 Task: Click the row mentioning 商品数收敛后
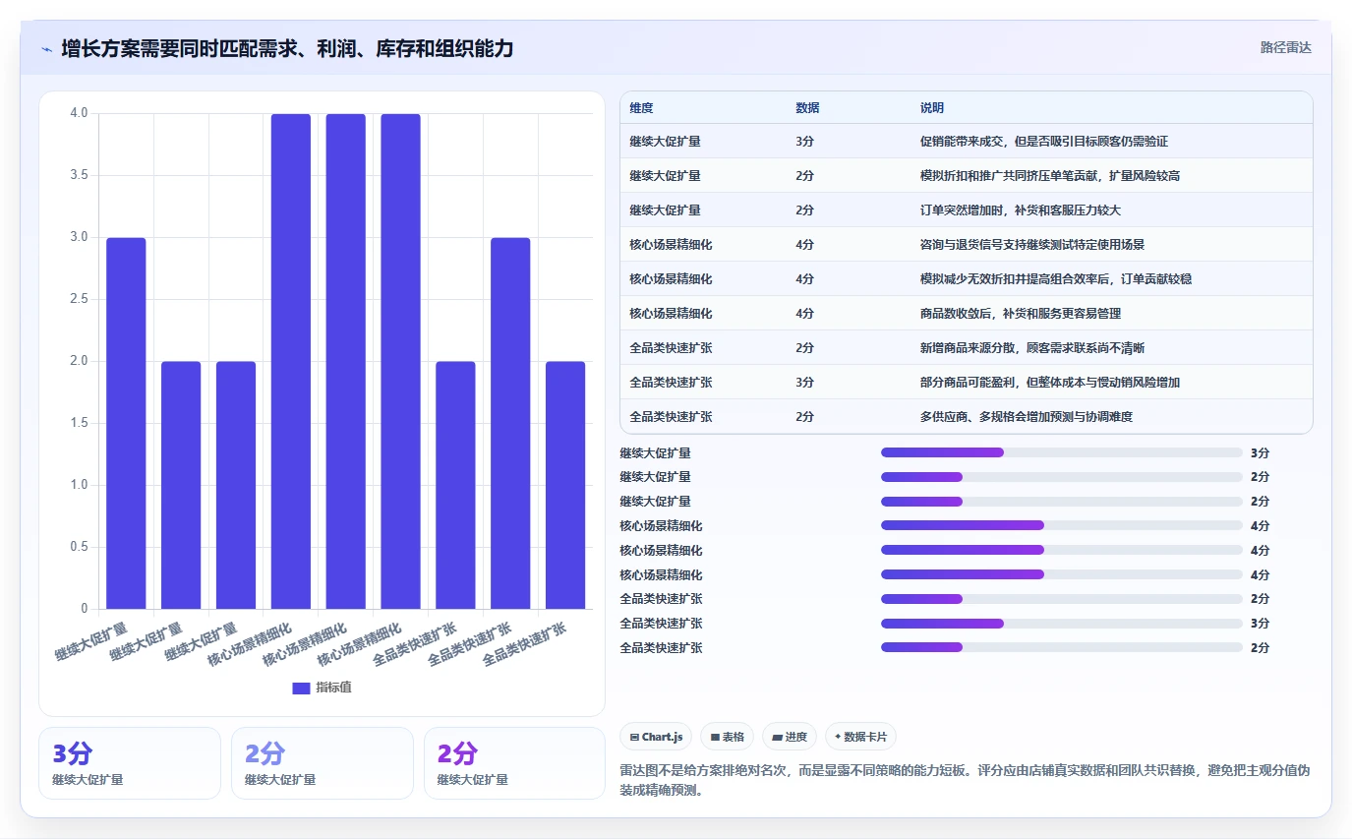[x=967, y=313]
